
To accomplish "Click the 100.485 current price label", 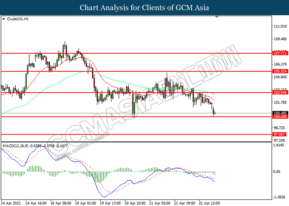I will click(280, 113).
